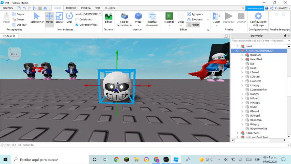Select the MHappy item in Explorer
This screenshot has width=291, height=164.
point(255,103)
